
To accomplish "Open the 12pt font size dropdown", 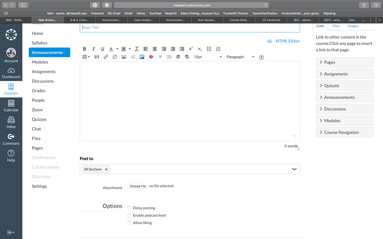I will [x=208, y=57].
